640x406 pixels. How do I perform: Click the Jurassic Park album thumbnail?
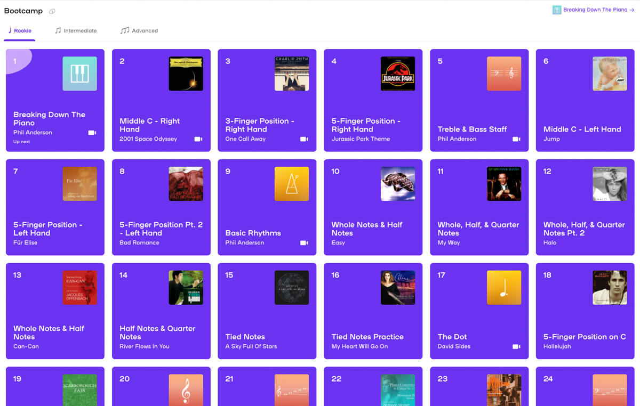click(x=398, y=74)
